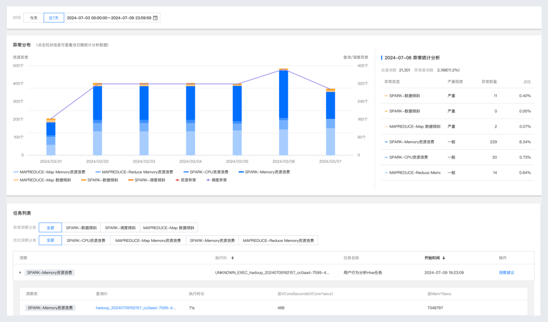Open the 洞察建议 link
The height and width of the screenshot is (322, 548).
506,273
